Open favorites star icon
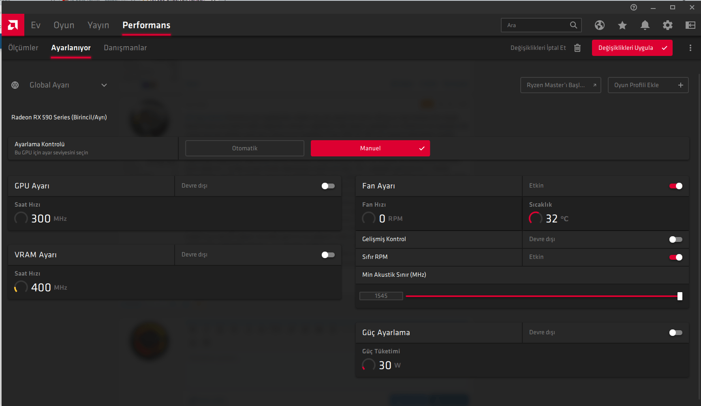 pyautogui.click(x=622, y=25)
